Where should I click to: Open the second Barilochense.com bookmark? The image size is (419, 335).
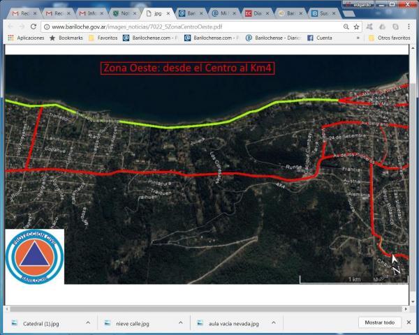pos(212,38)
